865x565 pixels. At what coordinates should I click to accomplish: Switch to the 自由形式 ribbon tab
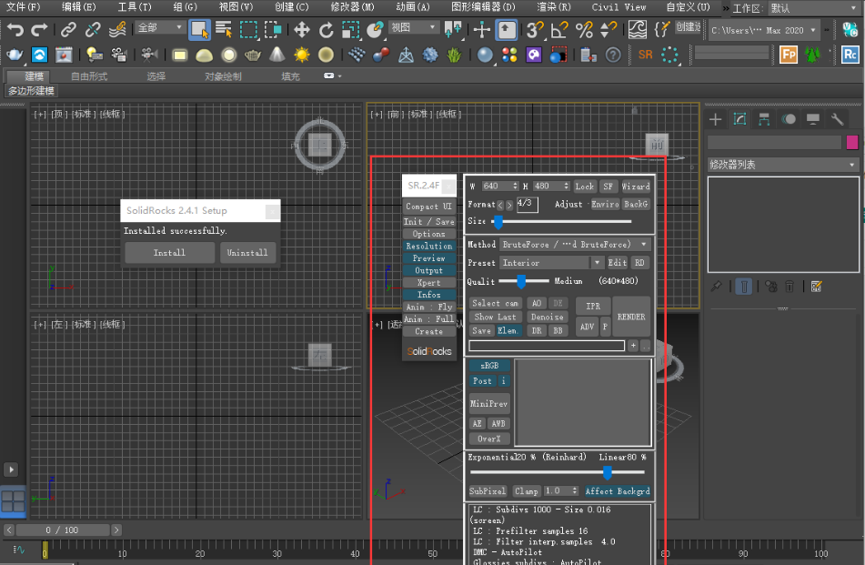[x=89, y=76]
